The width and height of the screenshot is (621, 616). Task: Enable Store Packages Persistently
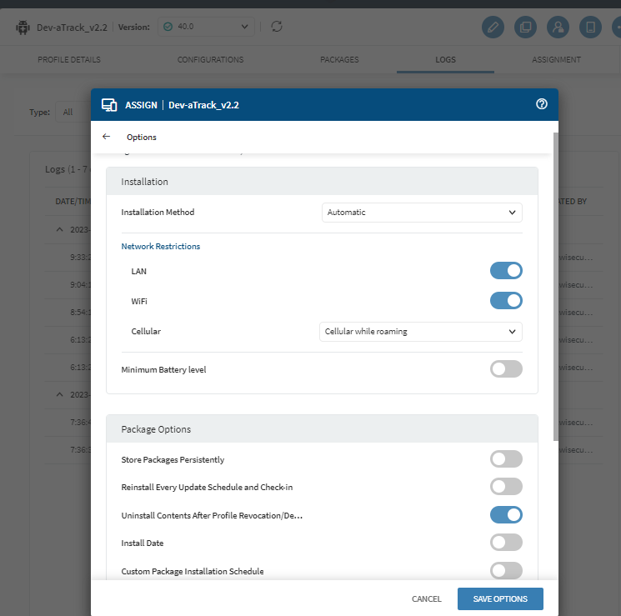(506, 458)
